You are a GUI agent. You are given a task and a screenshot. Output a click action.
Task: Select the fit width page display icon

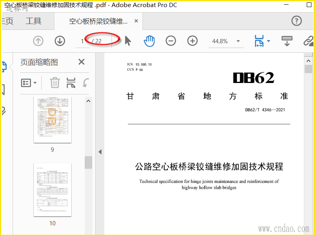coord(259,41)
